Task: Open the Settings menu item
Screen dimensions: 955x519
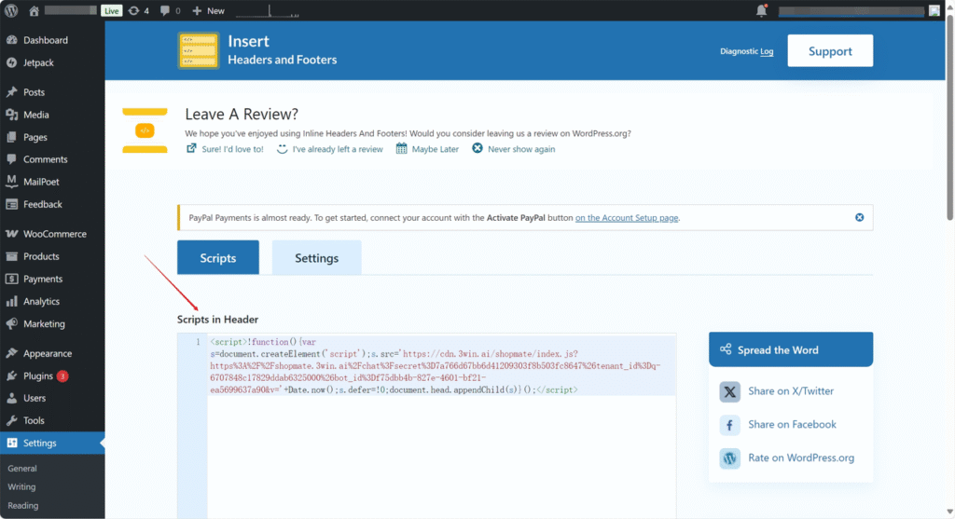Action: (x=52, y=443)
